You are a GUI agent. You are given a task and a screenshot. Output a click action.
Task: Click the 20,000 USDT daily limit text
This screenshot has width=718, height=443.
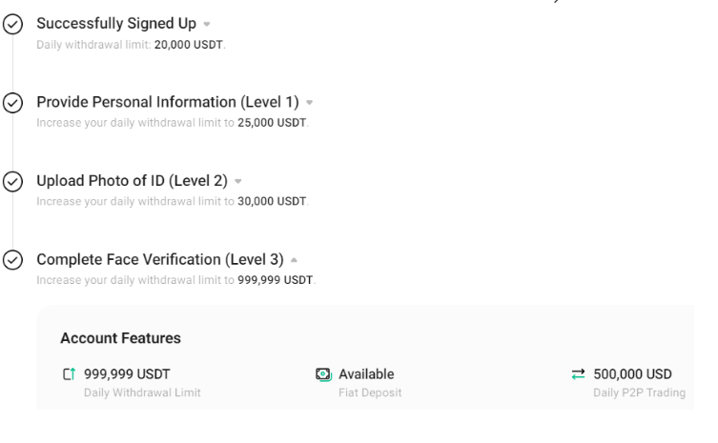pos(189,45)
